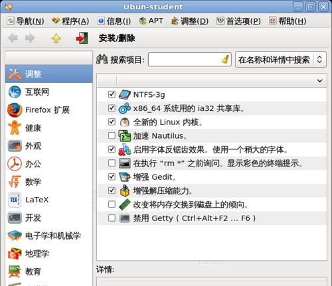The width and height of the screenshot is (332, 286).
Task: Click the back arrow navigation icon
Action: [13, 38]
